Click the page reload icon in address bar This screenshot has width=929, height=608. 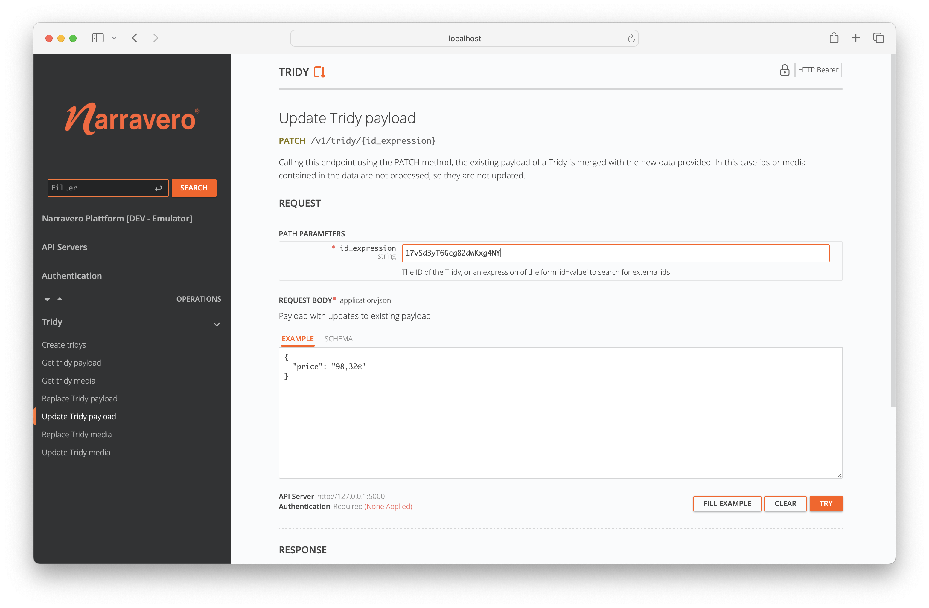point(631,38)
